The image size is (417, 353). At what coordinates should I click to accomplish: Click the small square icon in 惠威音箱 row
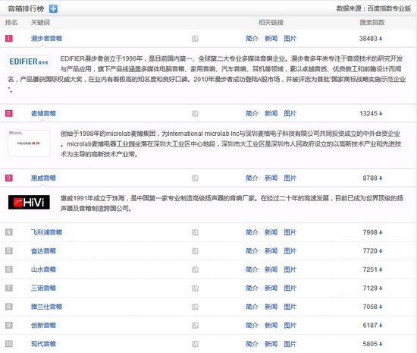(x=195, y=178)
